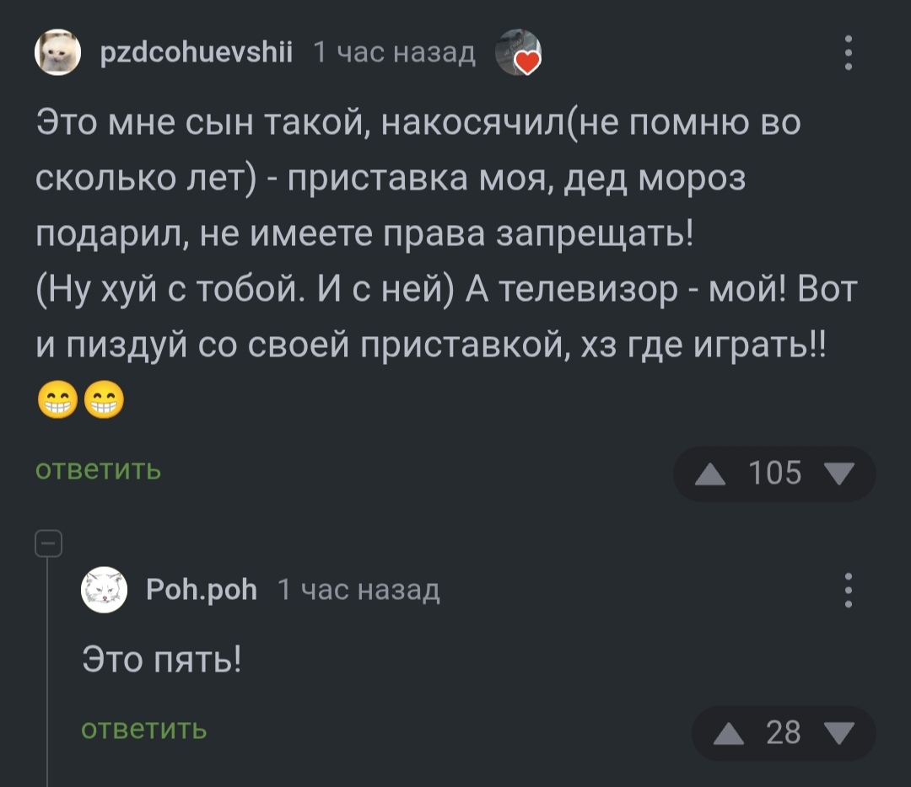Click "ответить" under pzdcohuevshii's comment

coord(99,469)
